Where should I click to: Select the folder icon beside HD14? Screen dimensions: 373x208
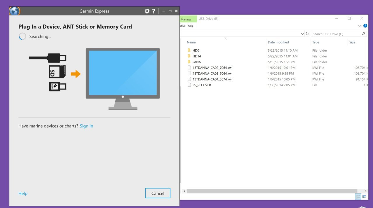coord(189,56)
